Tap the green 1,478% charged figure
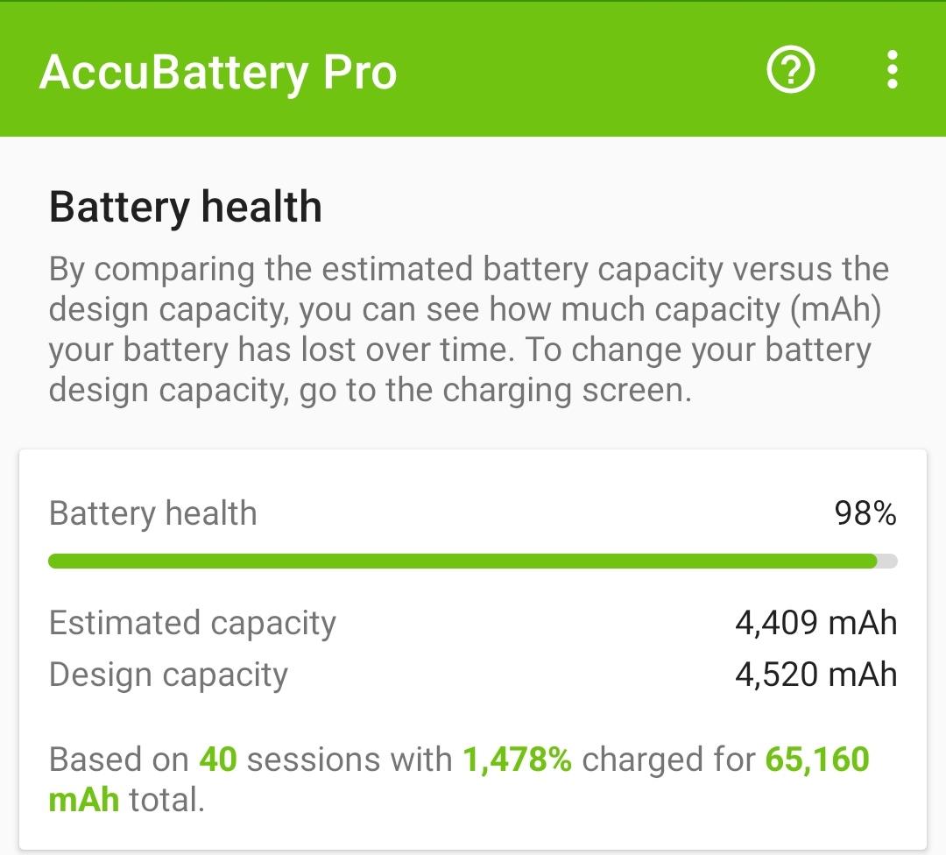This screenshot has height=855, width=946. pos(517,760)
